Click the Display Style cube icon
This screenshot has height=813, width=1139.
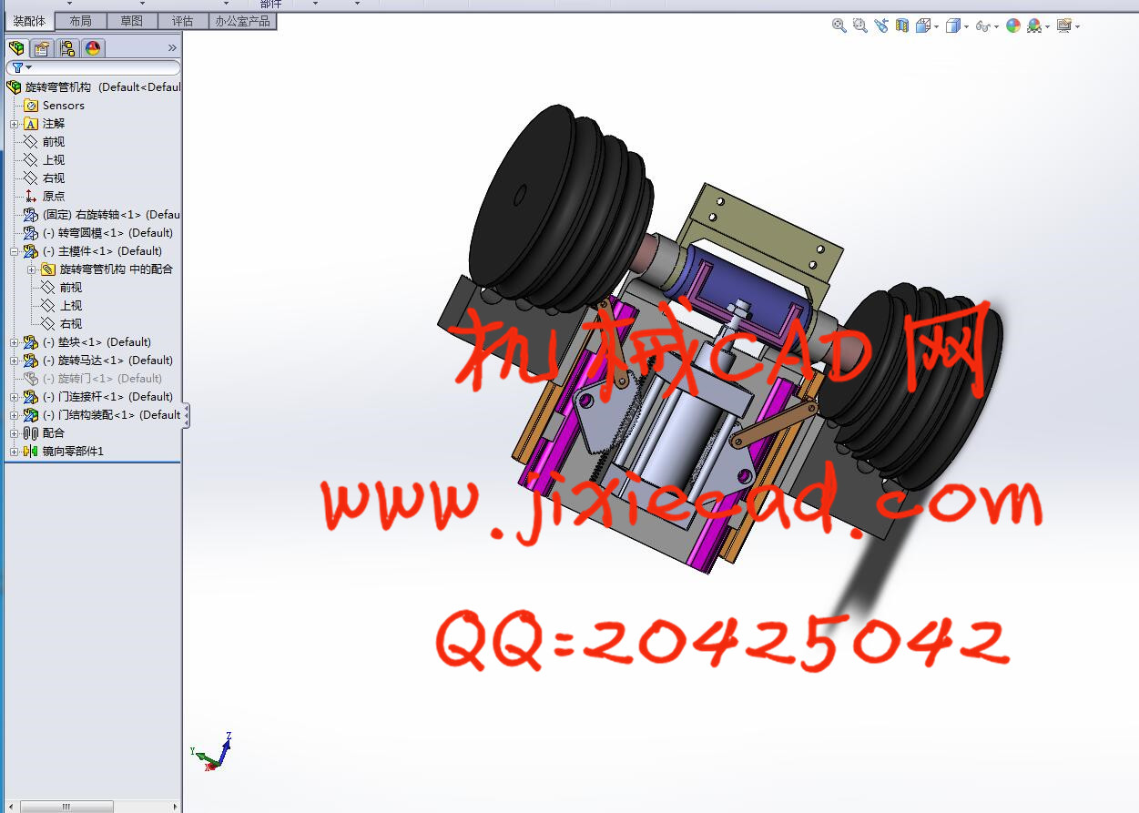click(x=953, y=26)
